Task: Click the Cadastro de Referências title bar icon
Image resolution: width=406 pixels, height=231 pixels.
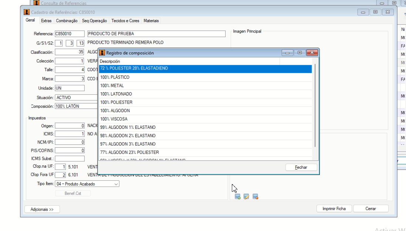Action: pyautogui.click(x=26, y=12)
